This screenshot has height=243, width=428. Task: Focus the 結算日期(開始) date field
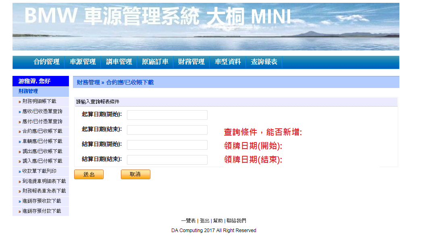click(x=167, y=145)
